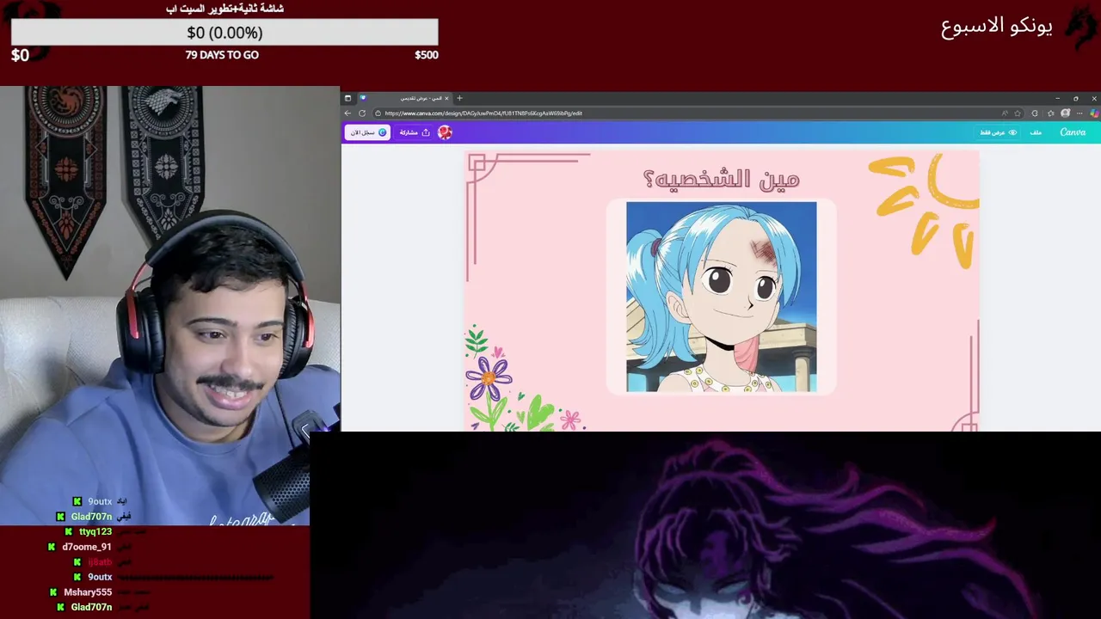Click chat username ttyq123

95,532
